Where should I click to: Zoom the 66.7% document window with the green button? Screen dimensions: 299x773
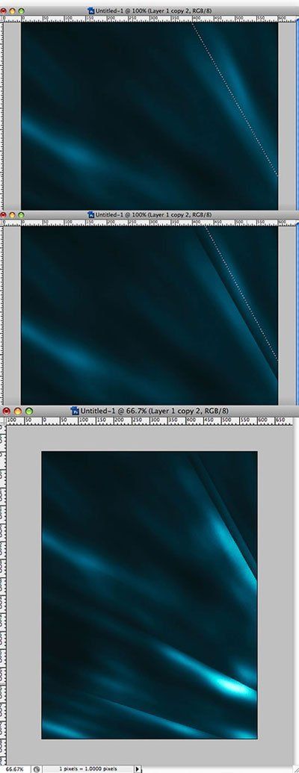[28, 411]
